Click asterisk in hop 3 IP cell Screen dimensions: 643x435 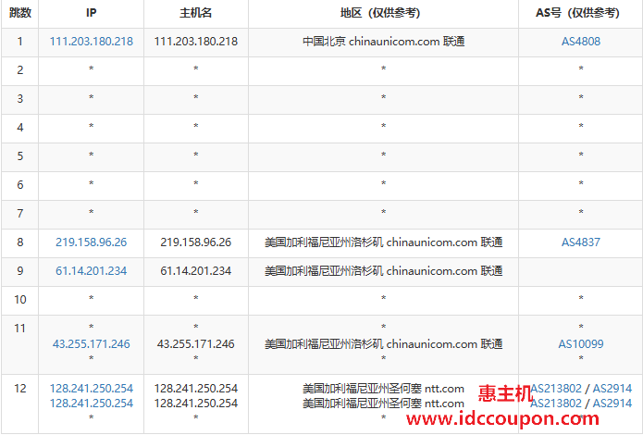tap(91, 98)
